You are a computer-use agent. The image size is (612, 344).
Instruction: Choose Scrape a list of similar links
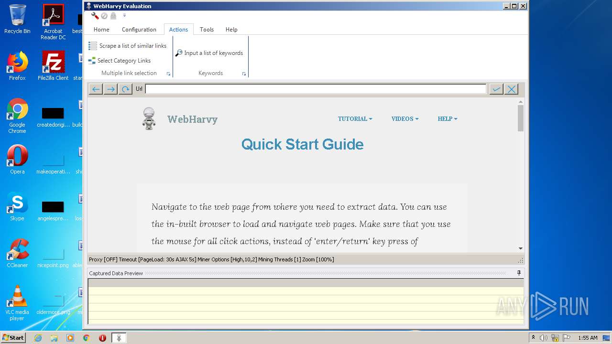pos(128,46)
